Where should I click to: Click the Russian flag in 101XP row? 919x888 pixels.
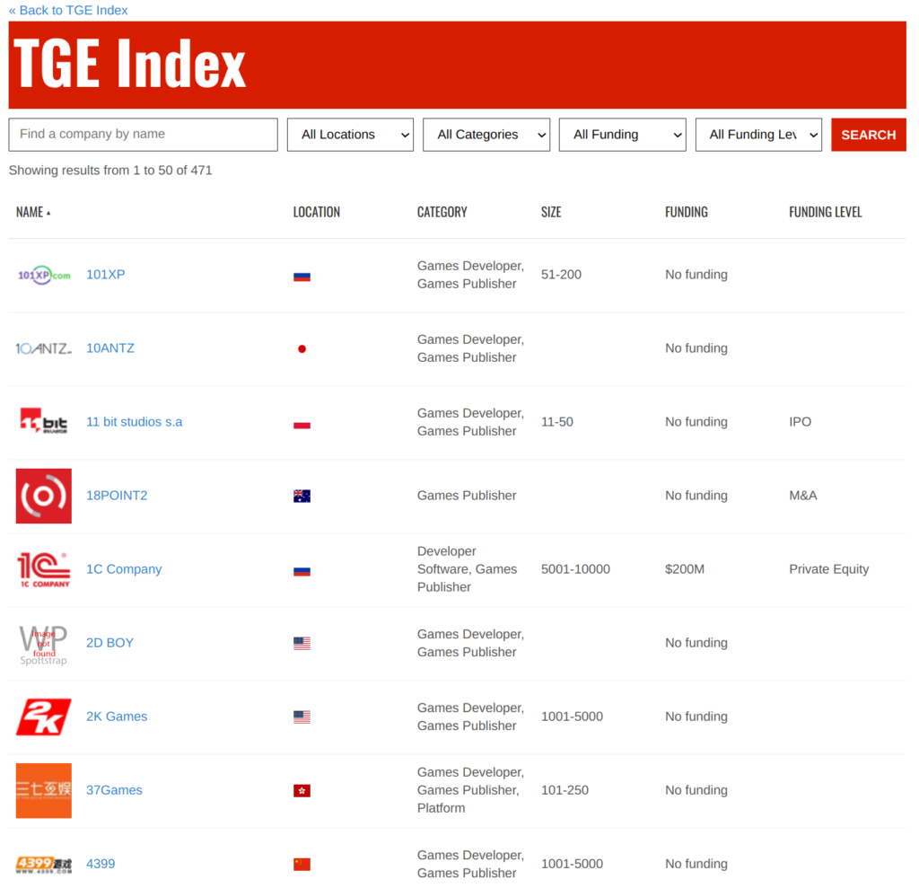tap(302, 277)
